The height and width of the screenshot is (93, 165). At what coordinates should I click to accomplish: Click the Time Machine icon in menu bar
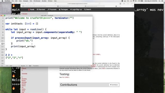(128, 1)
